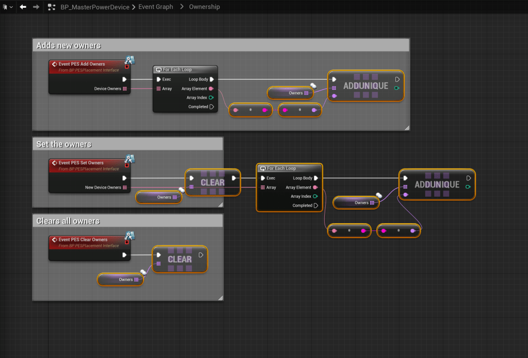Select the ADDUNIQUE node in "Adds new owners"
This screenshot has width=528, height=358.
pos(365,86)
